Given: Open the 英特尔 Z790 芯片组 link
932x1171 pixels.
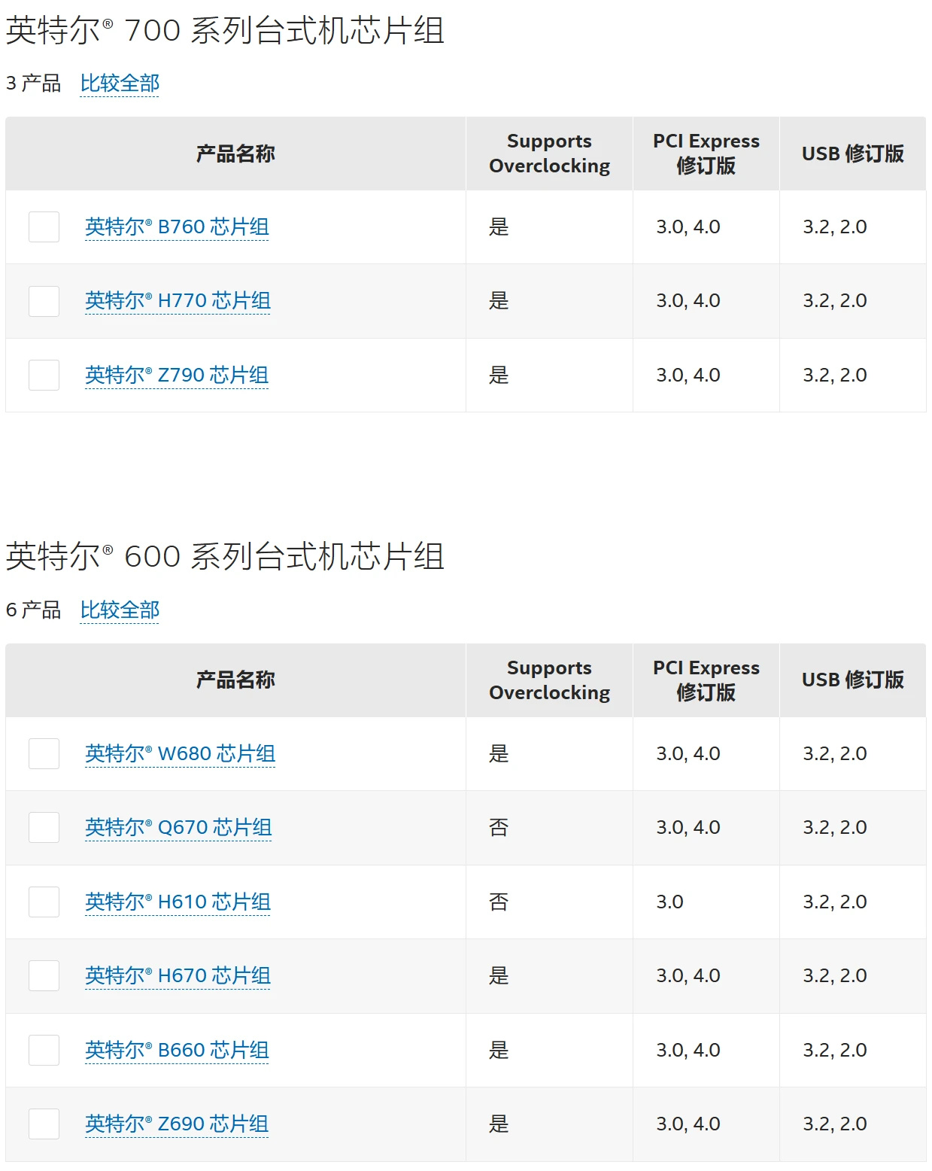Looking at the screenshot, I should point(177,375).
